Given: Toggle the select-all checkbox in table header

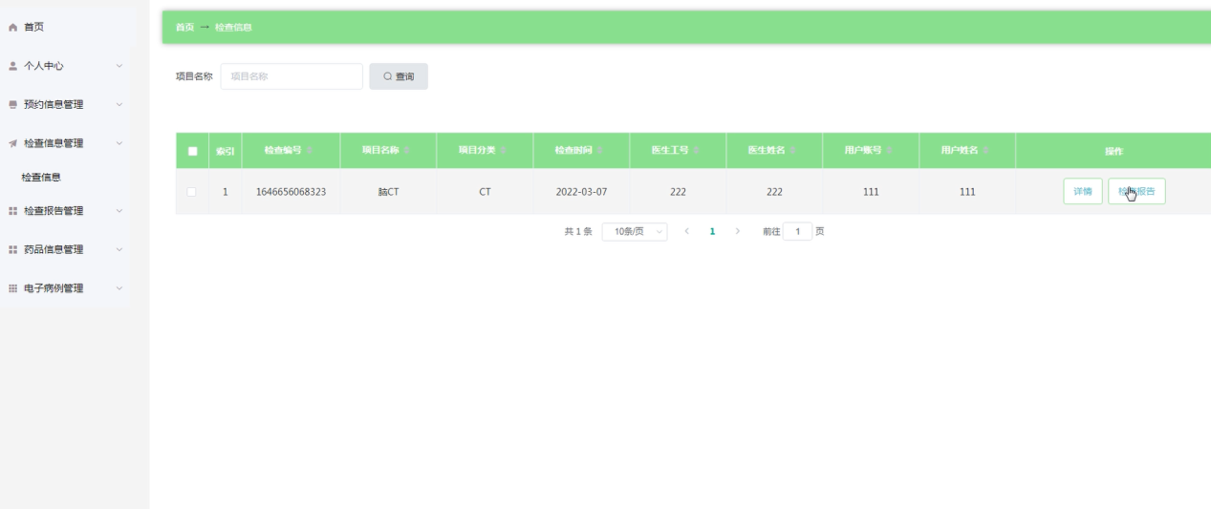Looking at the screenshot, I should pyautogui.click(x=192, y=151).
